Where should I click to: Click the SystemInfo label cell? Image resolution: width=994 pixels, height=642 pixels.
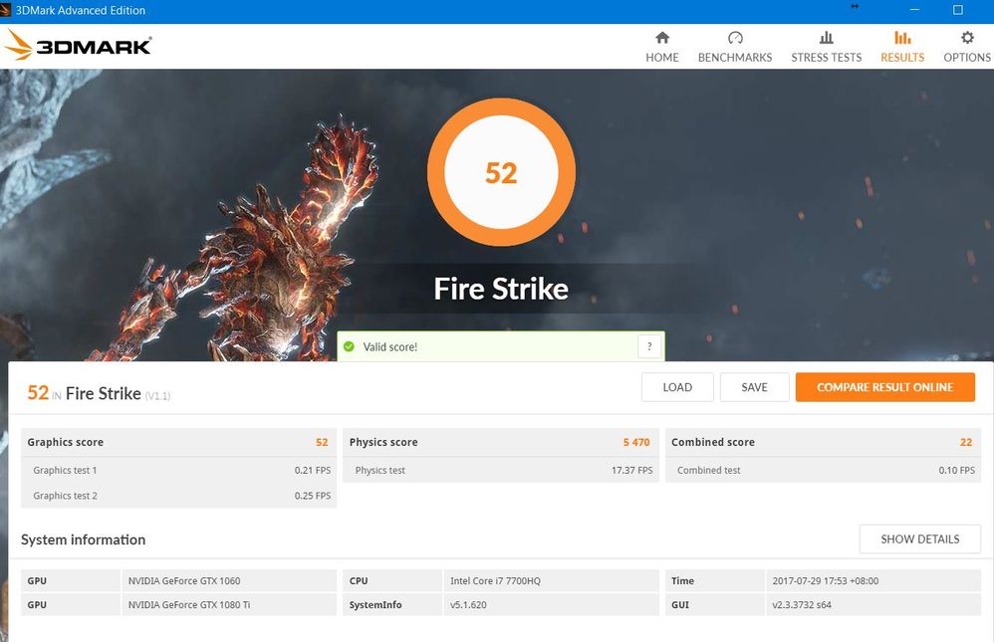(x=392, y=604)
